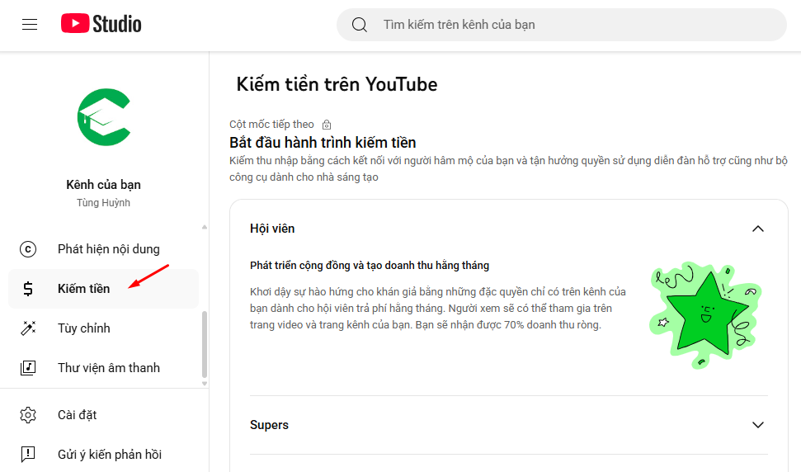Open the green channel avatar
801x472 pixels.
coord(104,117)
